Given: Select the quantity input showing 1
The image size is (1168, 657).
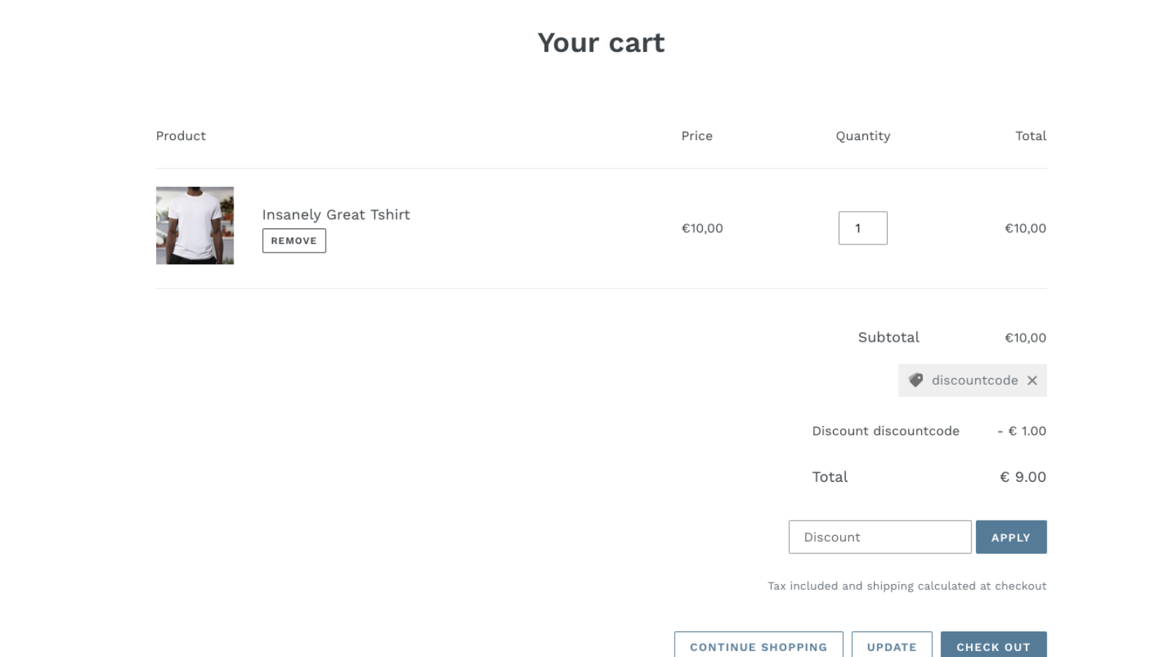Looking at the screenshot, I should coord(863,228).
